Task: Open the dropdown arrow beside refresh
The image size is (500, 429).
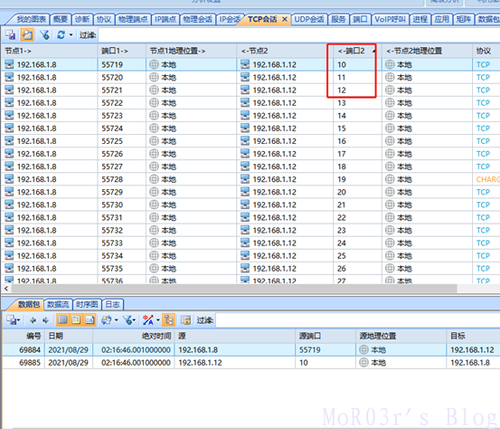Action: coord(71,34)
